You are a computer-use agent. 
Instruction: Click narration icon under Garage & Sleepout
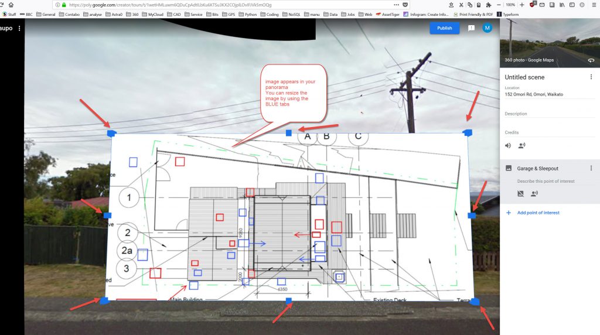click(534, 193)
